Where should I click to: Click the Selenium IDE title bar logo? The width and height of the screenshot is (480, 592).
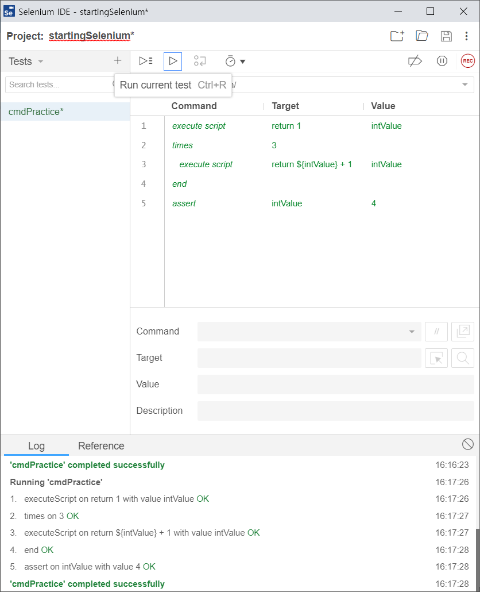[x=9, y=11]
